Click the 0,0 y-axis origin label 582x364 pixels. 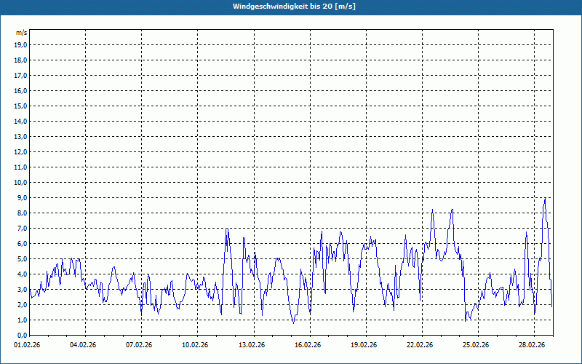(x=21, y=335)
